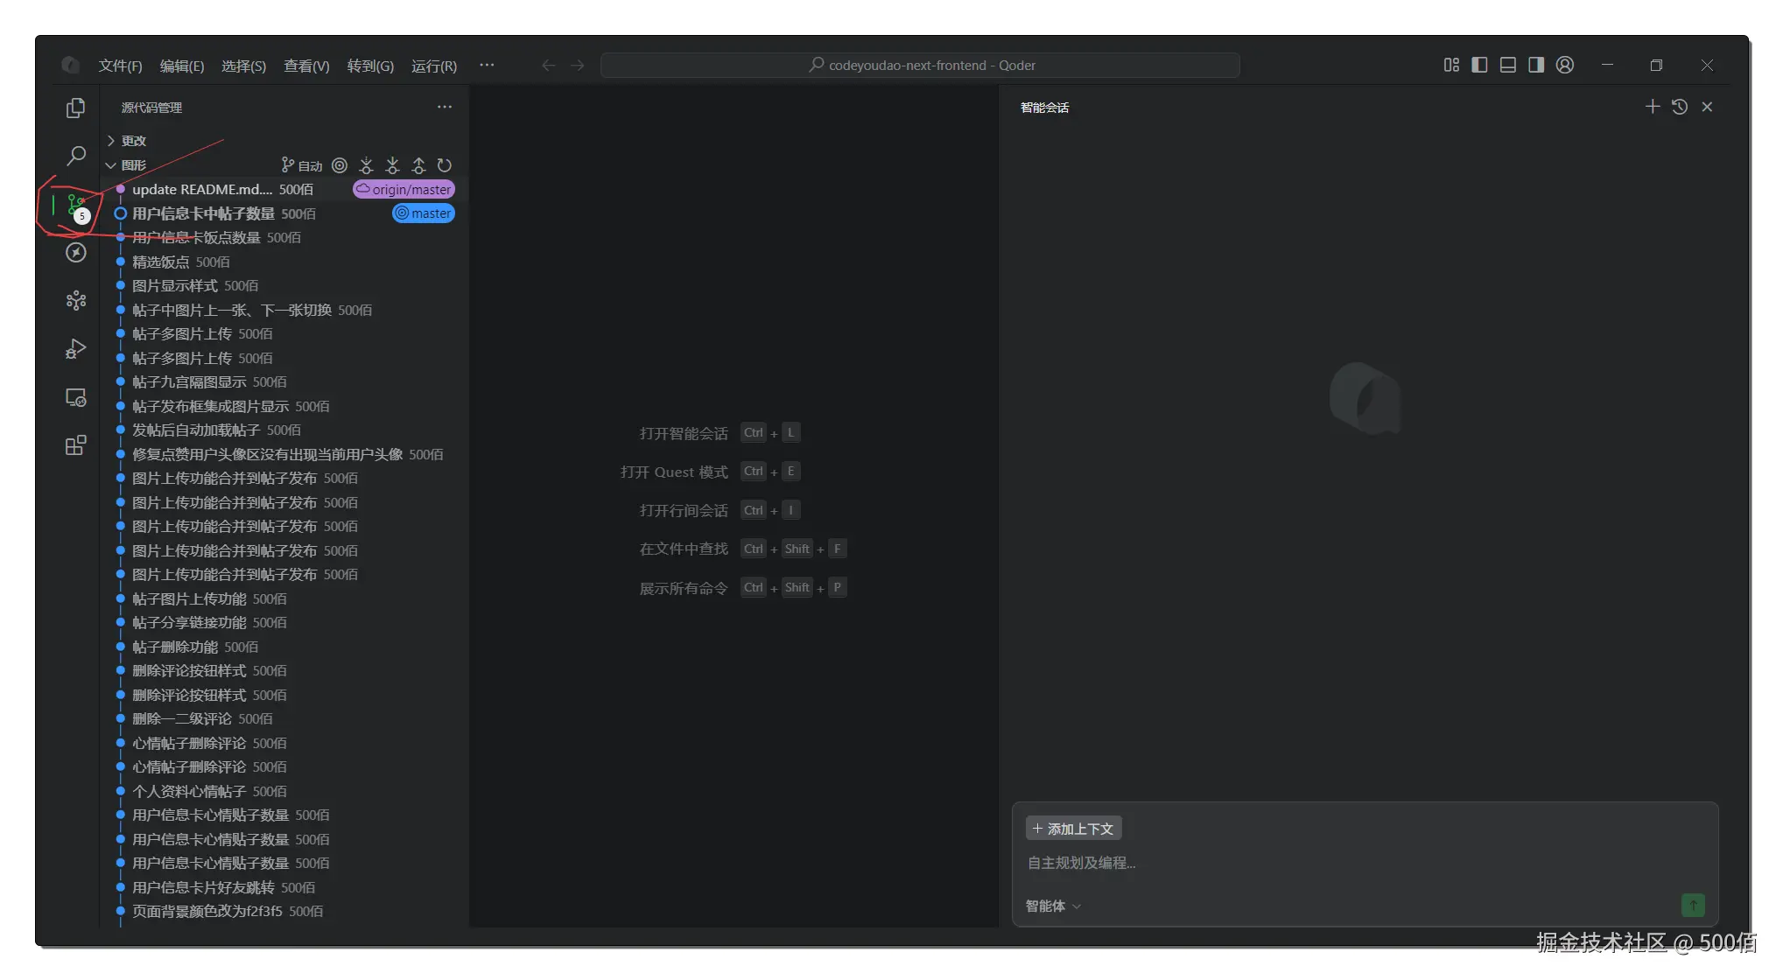Open the 文件(F) menu
Image resolution: width=1783 pixels, height=980 pixels.
(x=120, y=66)
